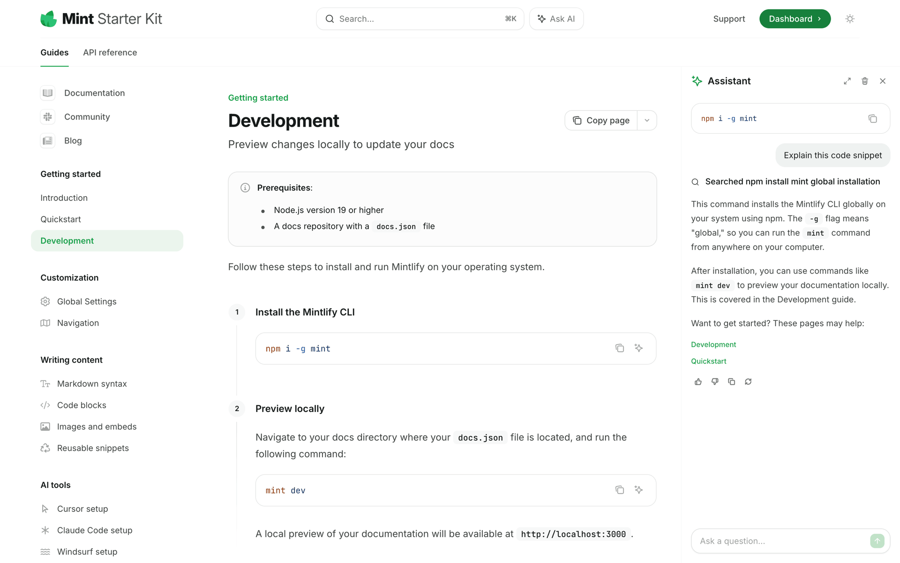Clear the Assistant chat with trash icon

(x=865, y=81)
